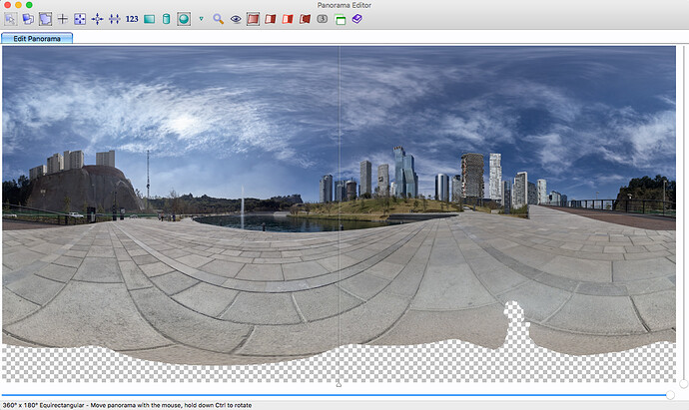
Task: Click the 'Panorama Editor' window title
Action: click(x=344, y=5)
